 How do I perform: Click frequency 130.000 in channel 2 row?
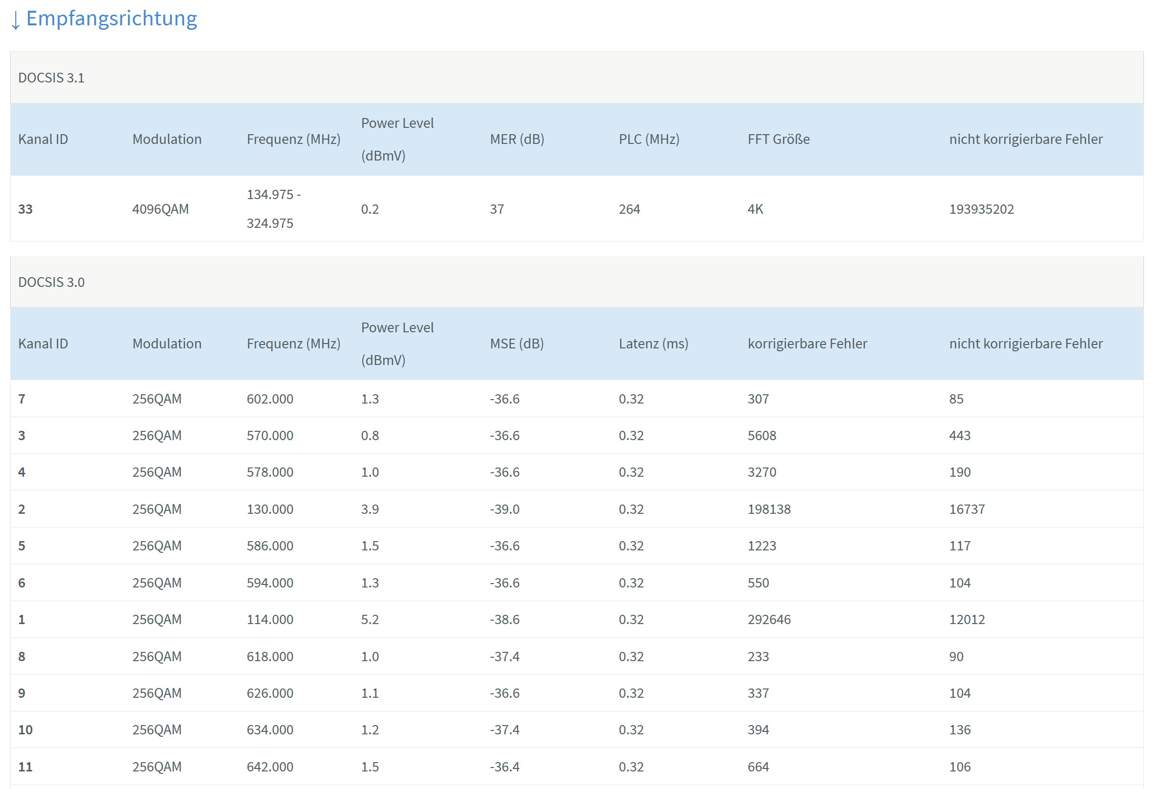[x=269, y=509]
